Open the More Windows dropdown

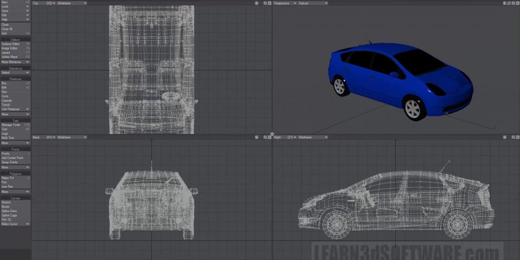point(15,61)
